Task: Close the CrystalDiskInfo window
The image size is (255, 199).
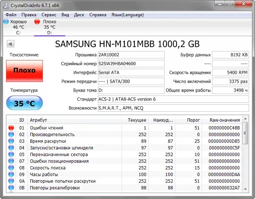Action: pyautogui.click(x=244, y=4)
